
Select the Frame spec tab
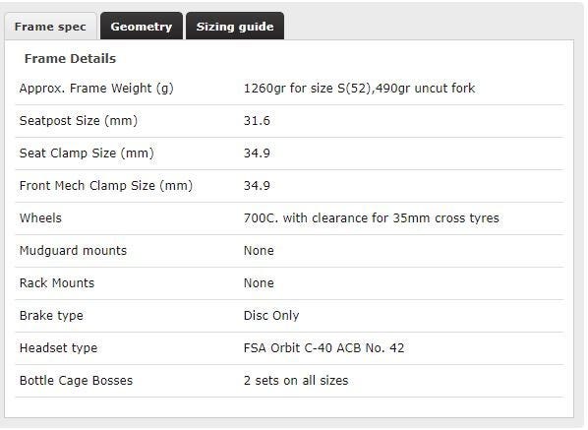(50, 27)
